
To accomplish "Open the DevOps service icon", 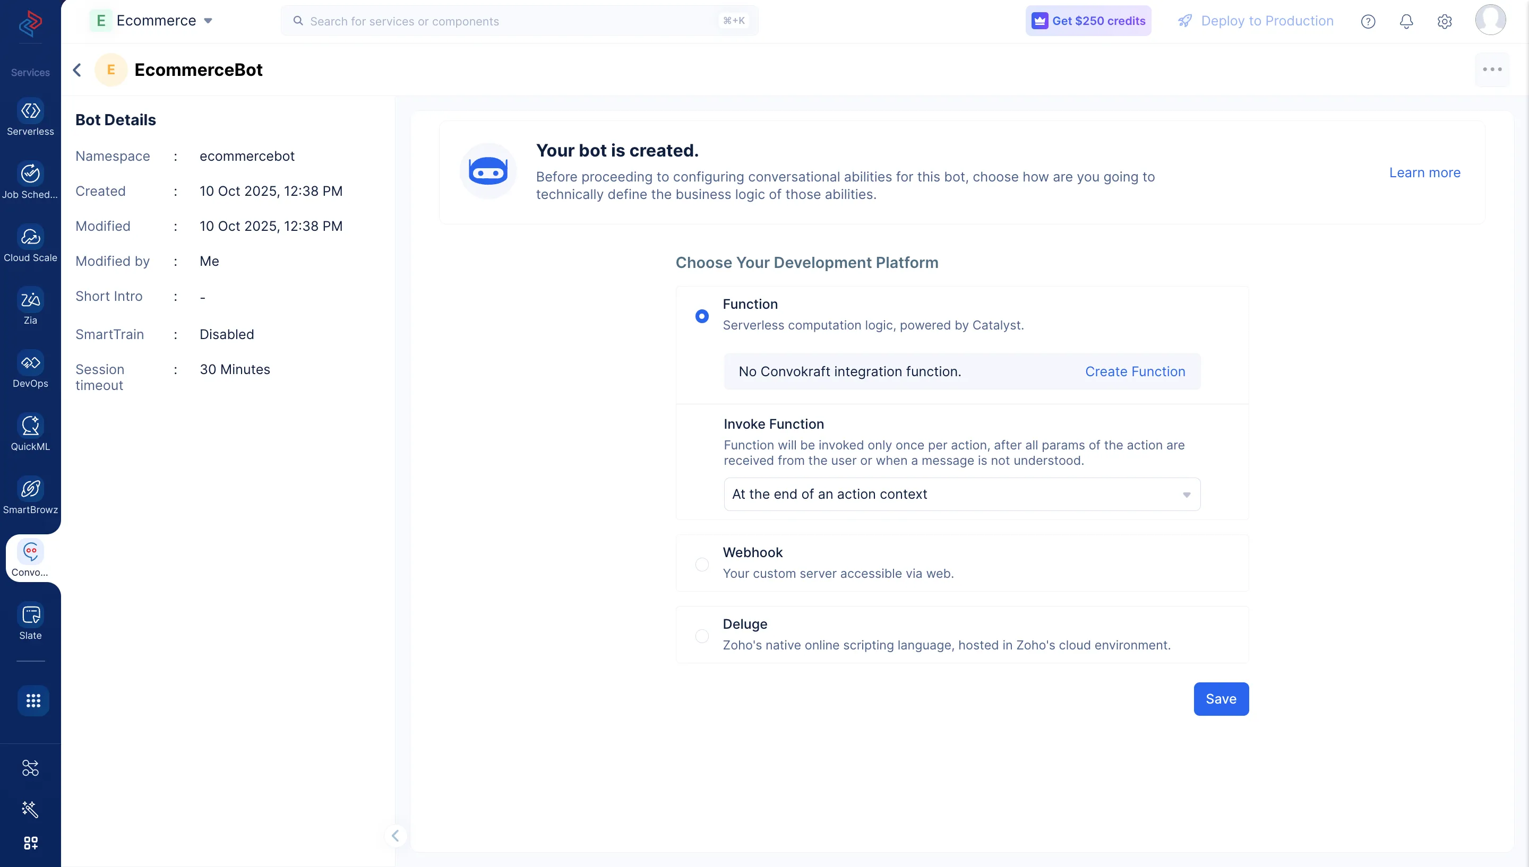I will click(30, 363).
